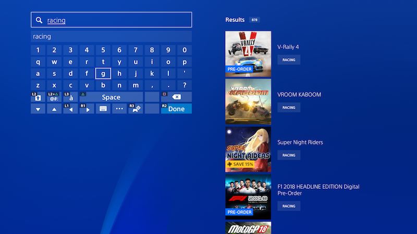Delete a character with the backspace key
Viewport: 417px width, 234px height.
tap(176, 97)
